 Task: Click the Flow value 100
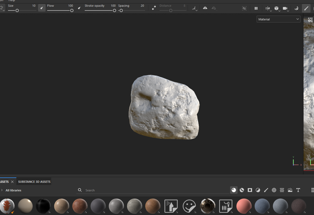click(71, 6)
